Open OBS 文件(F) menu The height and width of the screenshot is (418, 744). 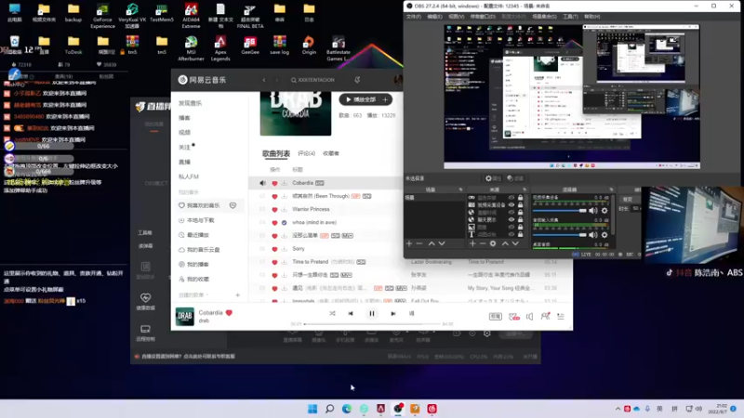click(x=413, y=17)
